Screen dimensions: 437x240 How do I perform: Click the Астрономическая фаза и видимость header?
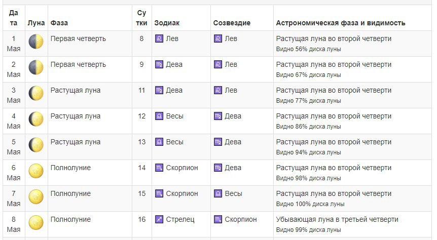point(341,23)
